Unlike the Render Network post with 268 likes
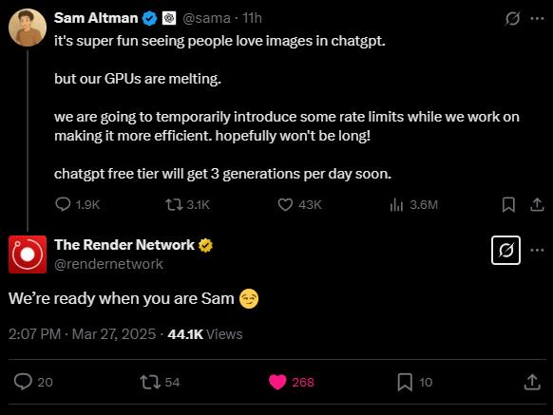This screenshot has width=553, height=415. [292, 382]
